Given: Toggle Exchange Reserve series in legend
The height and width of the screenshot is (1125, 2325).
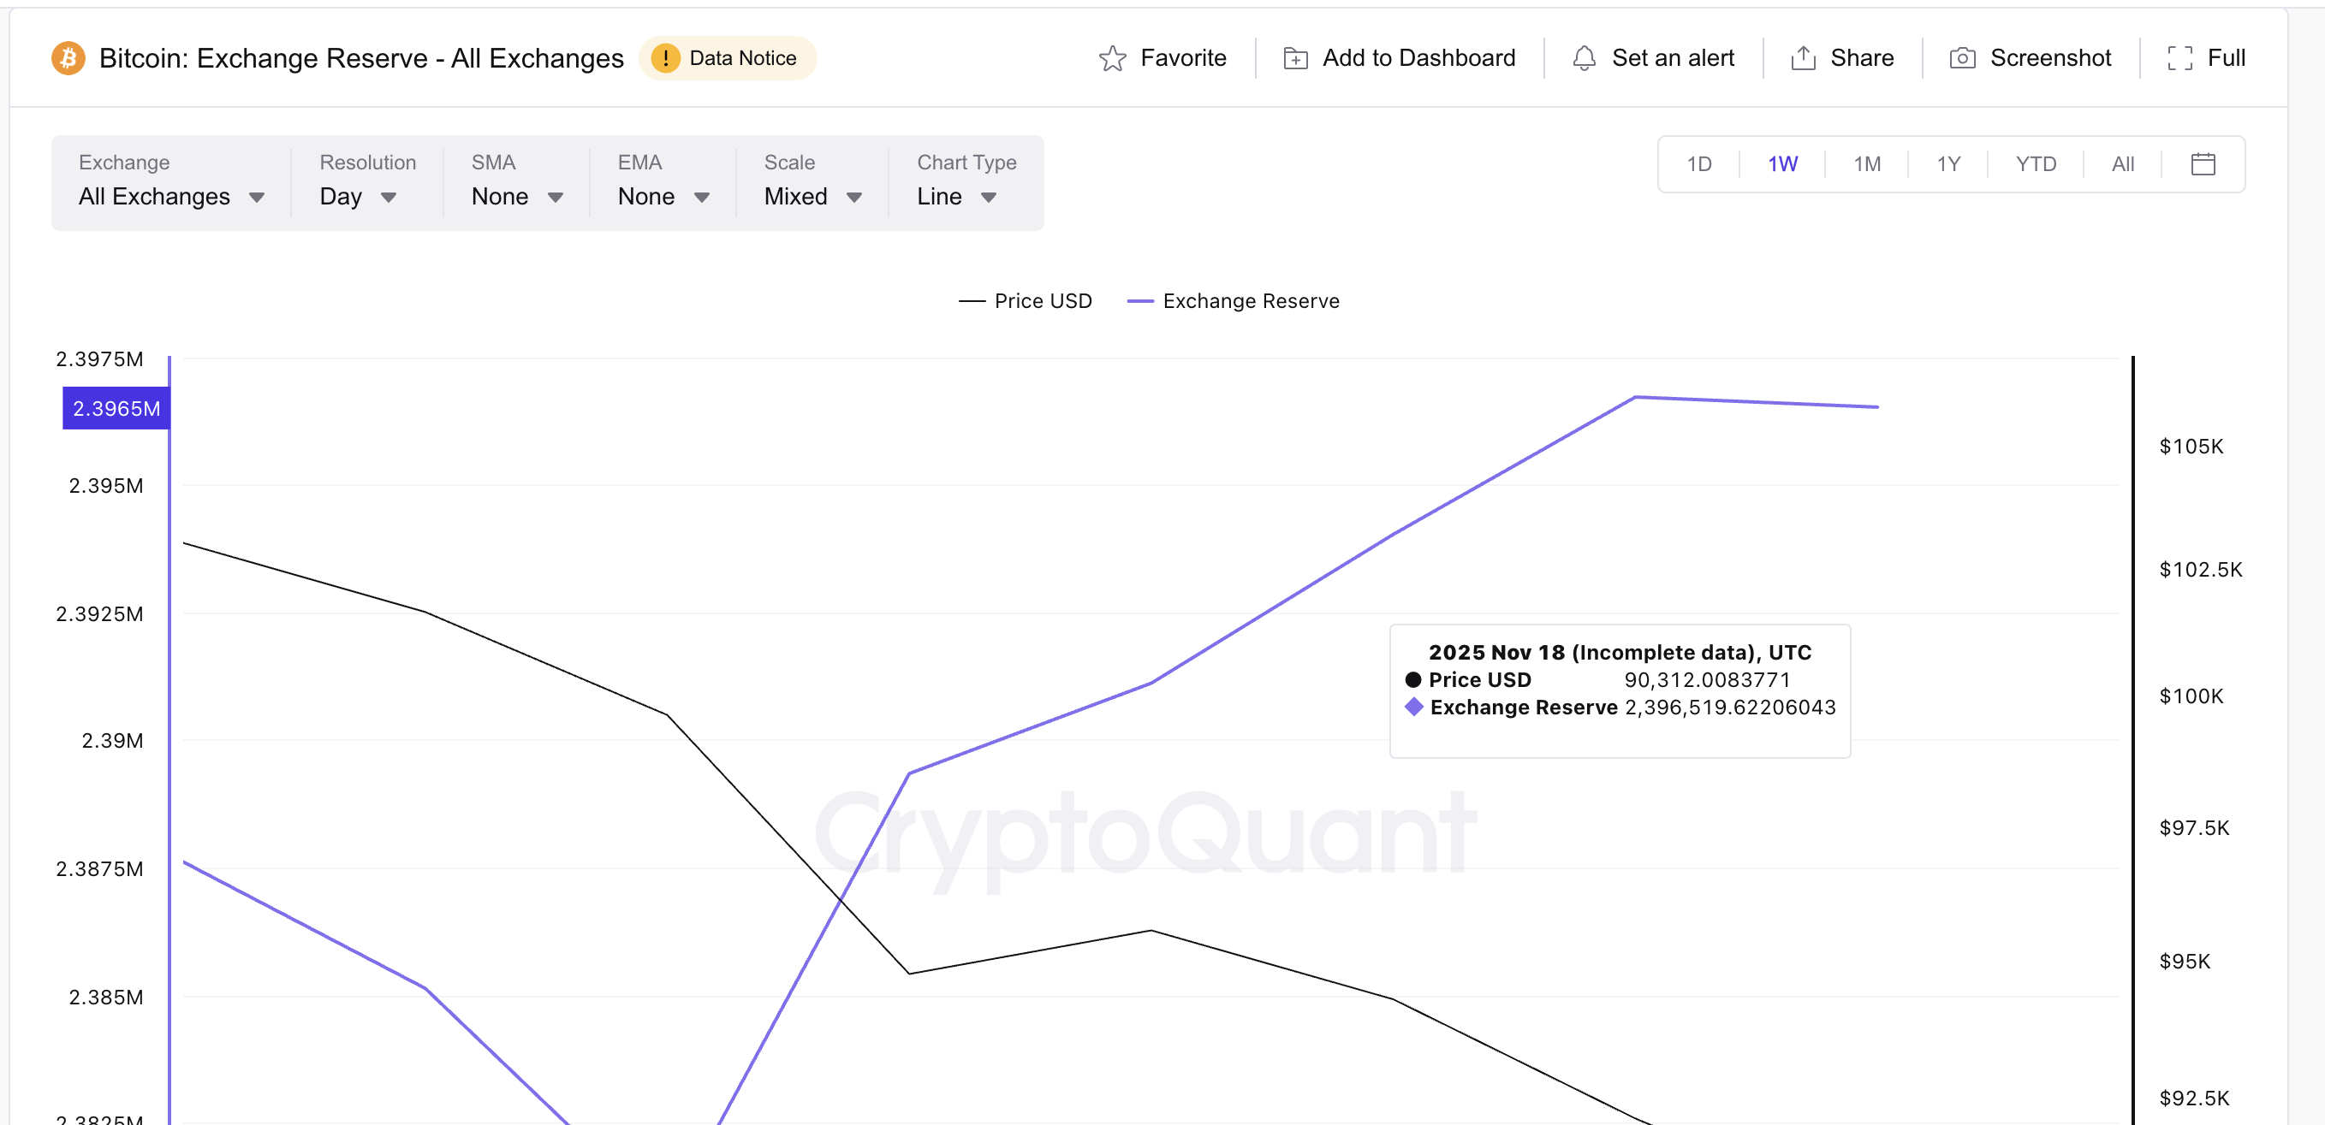Looking at the screenshot, I should click(1233, 301).
